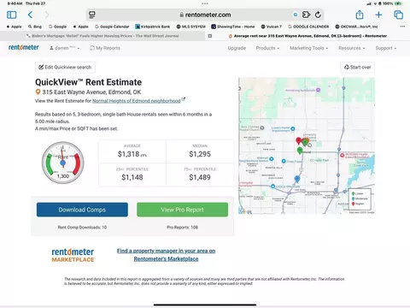Open the favorites bar overflow ellipsis
This screenshot has height=308, width=410.
tap(402, 27)
